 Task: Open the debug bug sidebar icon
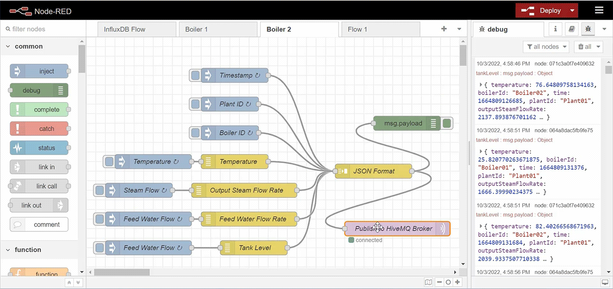pos(588,29)
